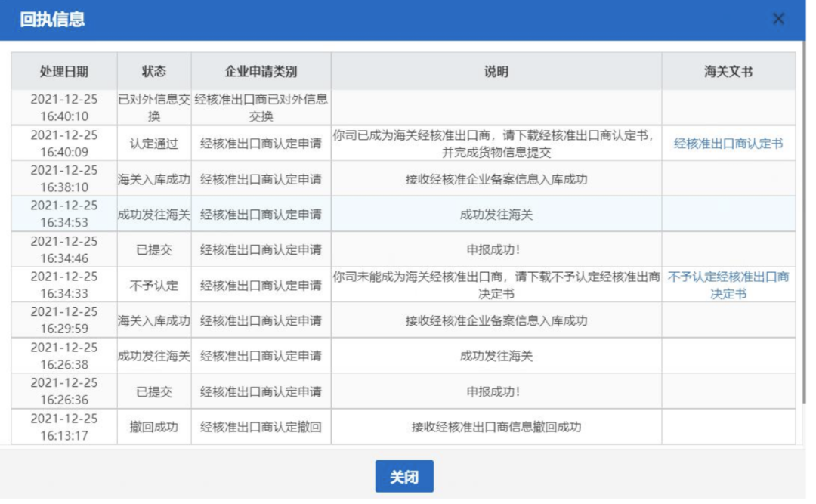This screenshot has height=504, width=816.
Task: Select the 认定通过 status cell
Action: pyautogui.click(x=154, y=144)
